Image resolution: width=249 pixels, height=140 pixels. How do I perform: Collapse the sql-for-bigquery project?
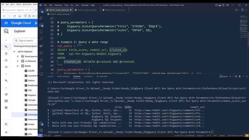[14, 52]
